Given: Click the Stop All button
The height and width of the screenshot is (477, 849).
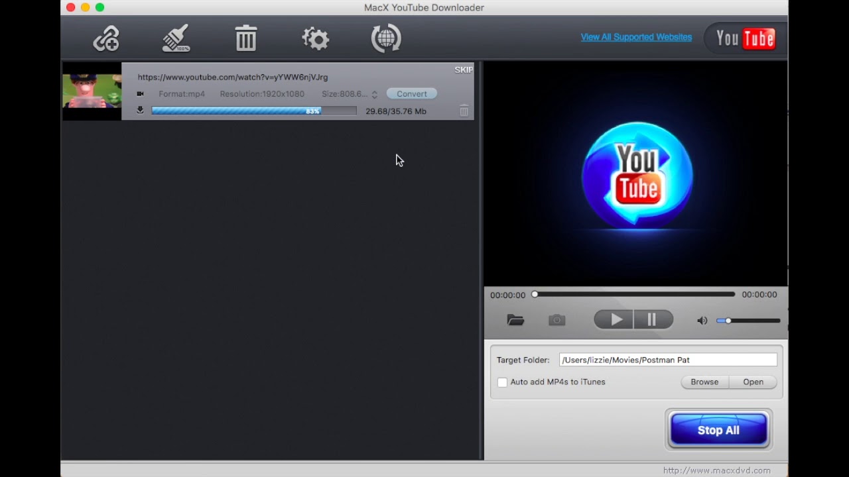Looking at the screenshot, I should [x=718, y=430].
